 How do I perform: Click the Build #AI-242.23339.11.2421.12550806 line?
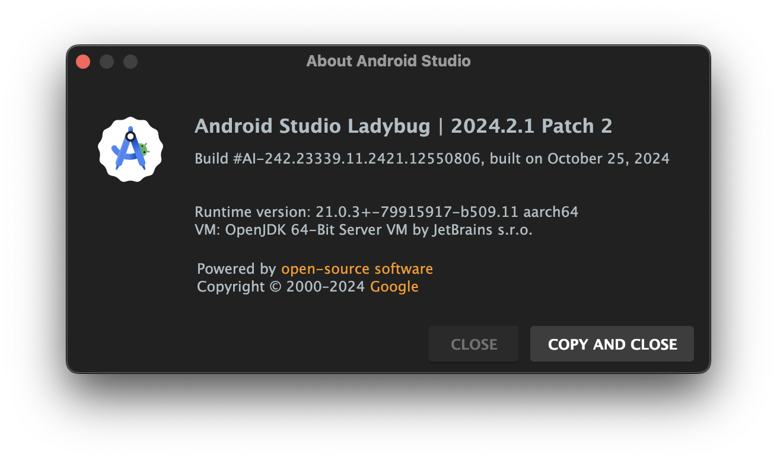pyautogui.click(x=432, y=159)
